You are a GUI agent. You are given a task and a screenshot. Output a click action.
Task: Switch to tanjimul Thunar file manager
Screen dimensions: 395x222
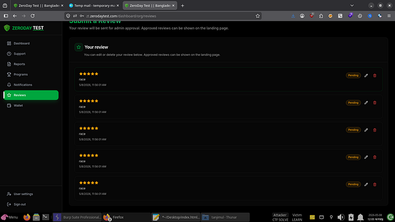tap(225, 217)
